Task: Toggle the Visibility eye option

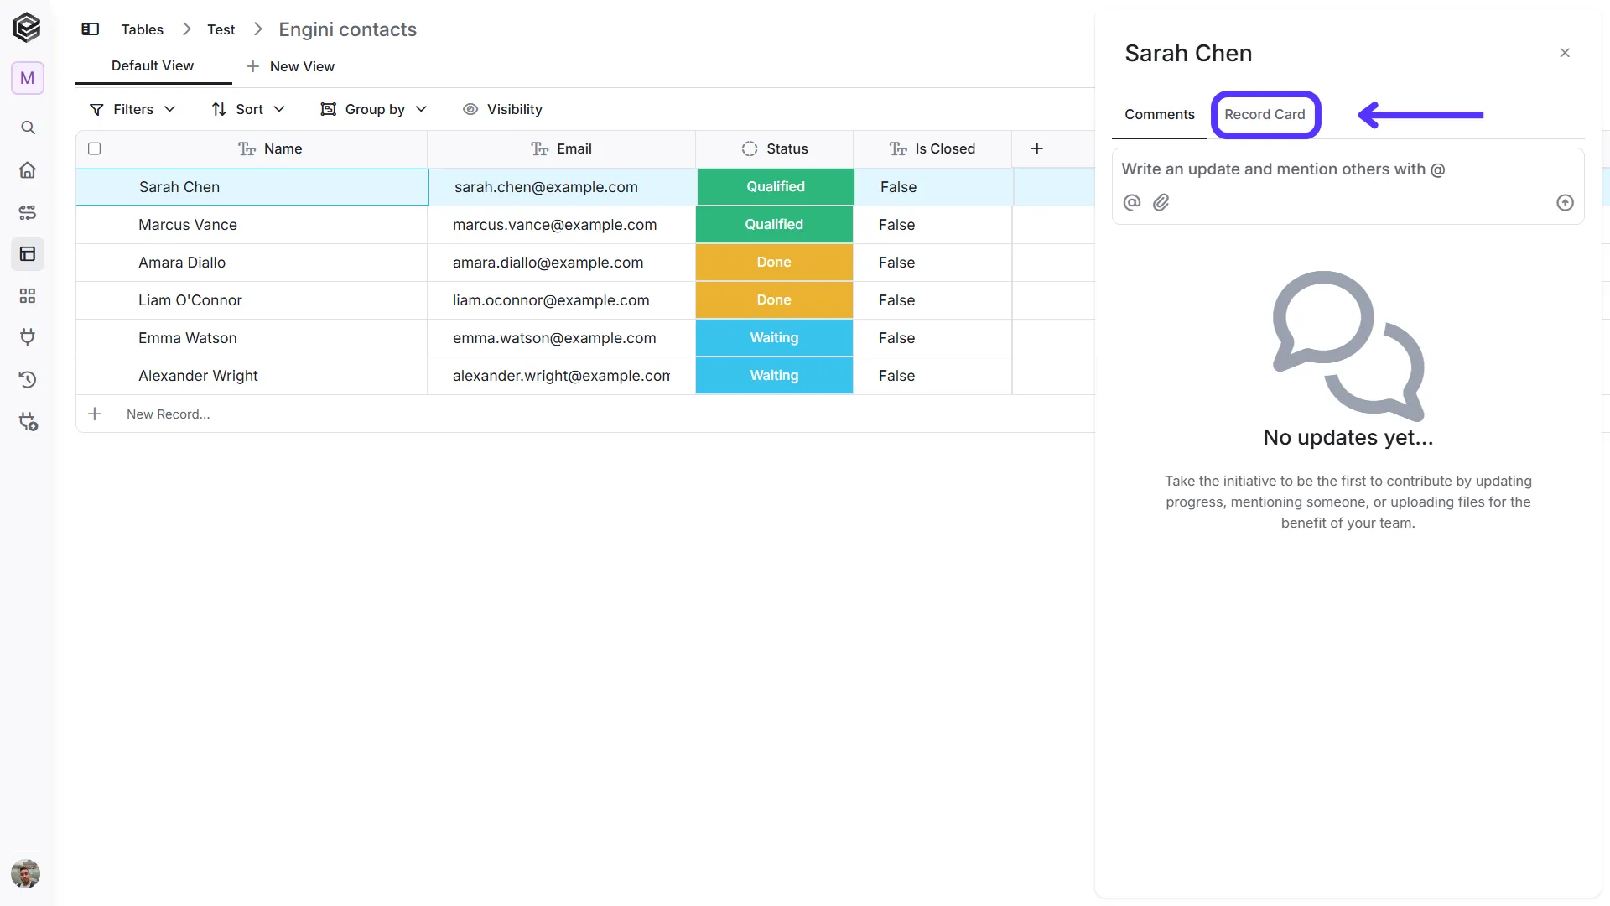Action: click(x=502, y=109)
